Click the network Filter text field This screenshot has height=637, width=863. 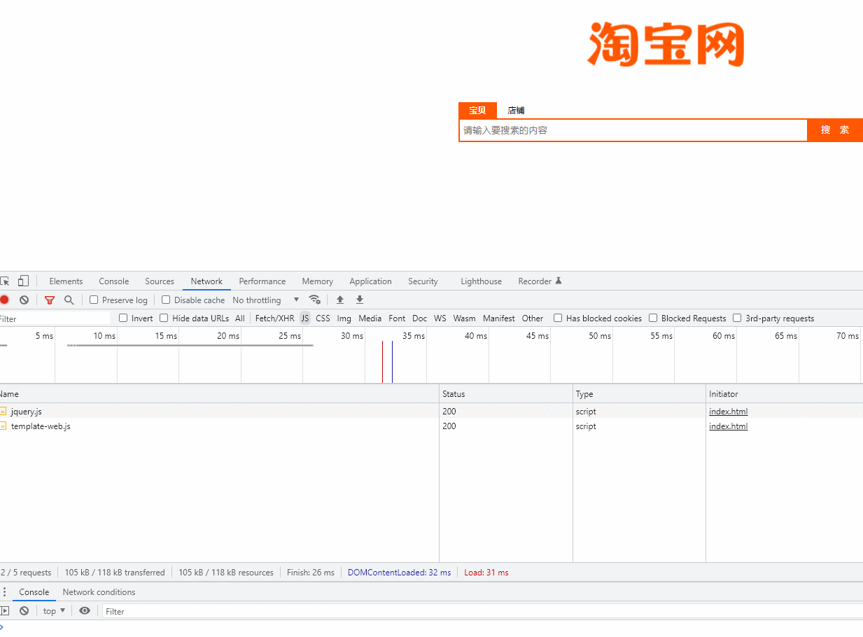coord(55,318)
